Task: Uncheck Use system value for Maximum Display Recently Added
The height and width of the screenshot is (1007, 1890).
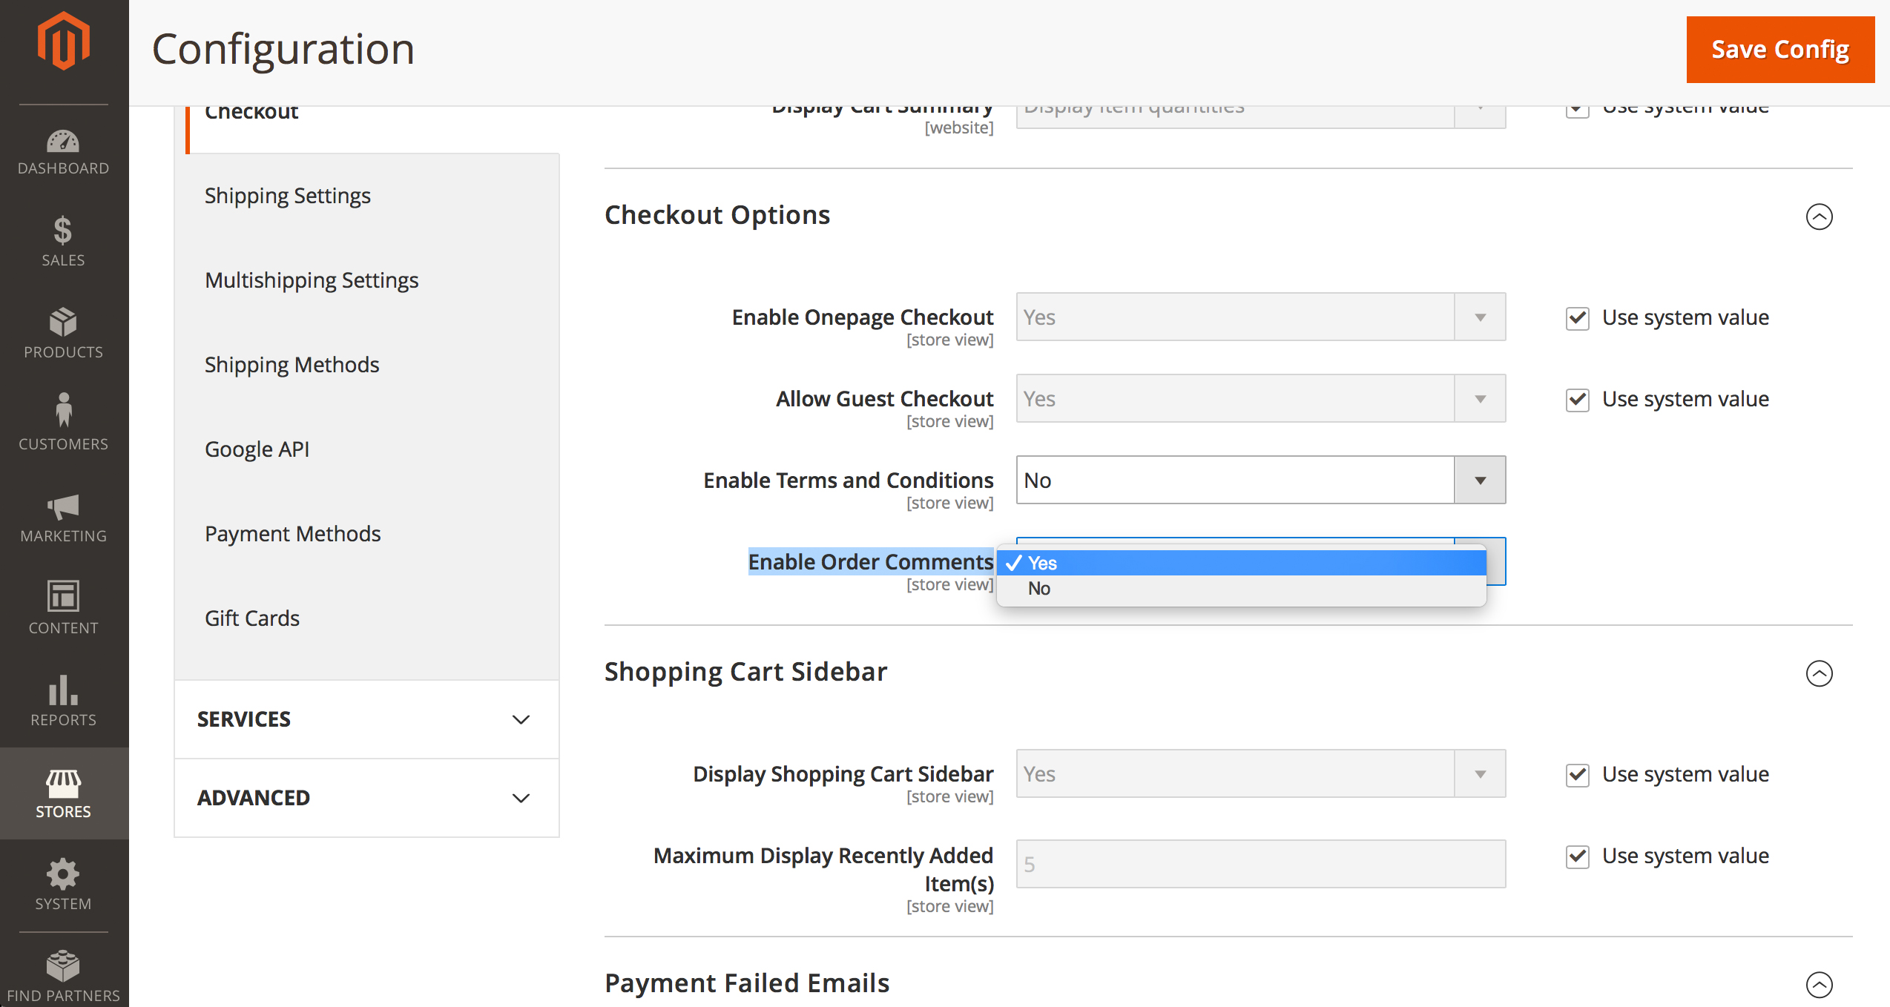Action: [1578, 856]
